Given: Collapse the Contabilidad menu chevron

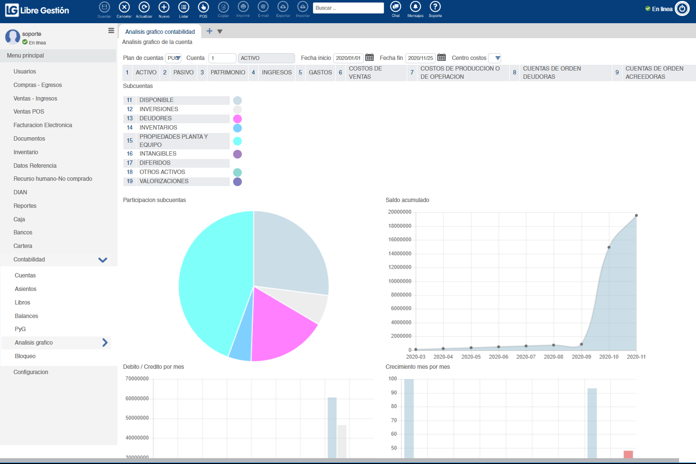Looking at the screenshot, I should [103, 260].
